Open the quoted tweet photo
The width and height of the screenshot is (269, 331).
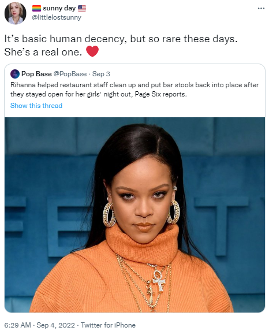[134, 215]
